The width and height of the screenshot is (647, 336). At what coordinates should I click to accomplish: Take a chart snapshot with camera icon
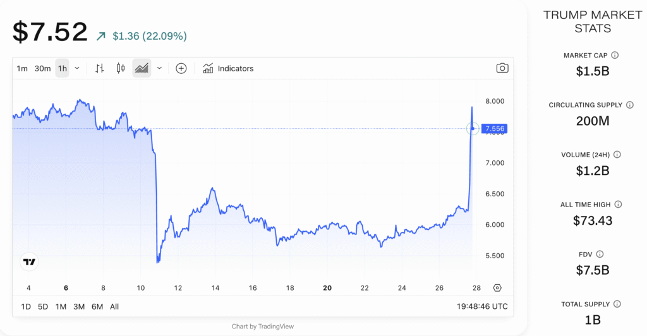(x=502, y=68)
